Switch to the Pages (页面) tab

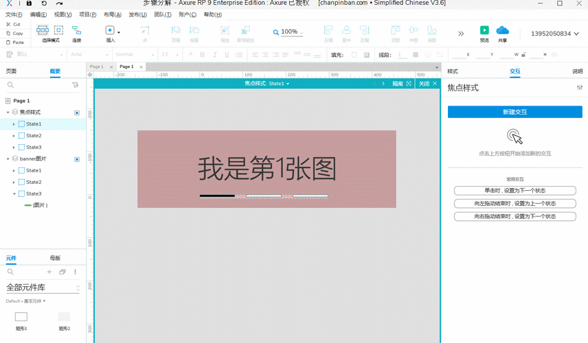point(11,71)
